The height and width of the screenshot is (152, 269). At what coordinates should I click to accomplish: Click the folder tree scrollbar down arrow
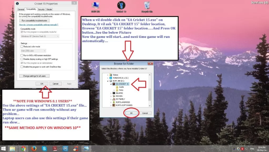pyautogui.click(x=150, y=106)
